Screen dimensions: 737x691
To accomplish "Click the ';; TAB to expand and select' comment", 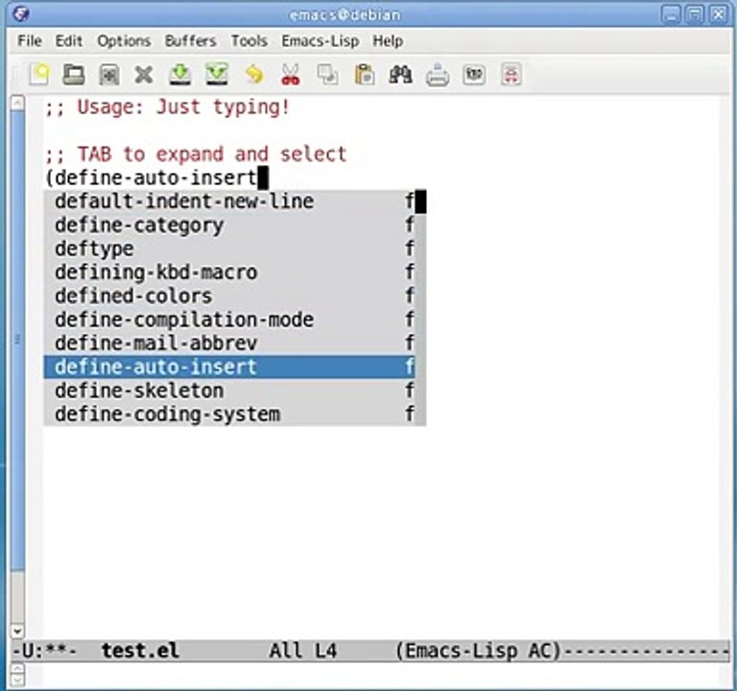I will pyautogui.click(x=196, y=155).
